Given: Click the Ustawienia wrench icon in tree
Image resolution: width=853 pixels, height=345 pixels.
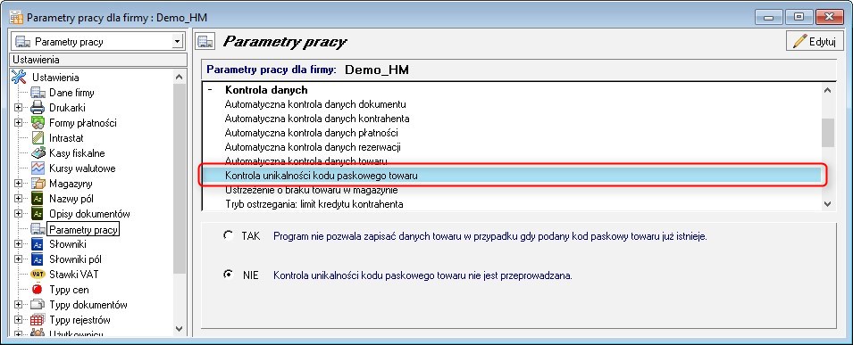Looking at the screenshot, I should pyautogui.click(x=19, y=78).
